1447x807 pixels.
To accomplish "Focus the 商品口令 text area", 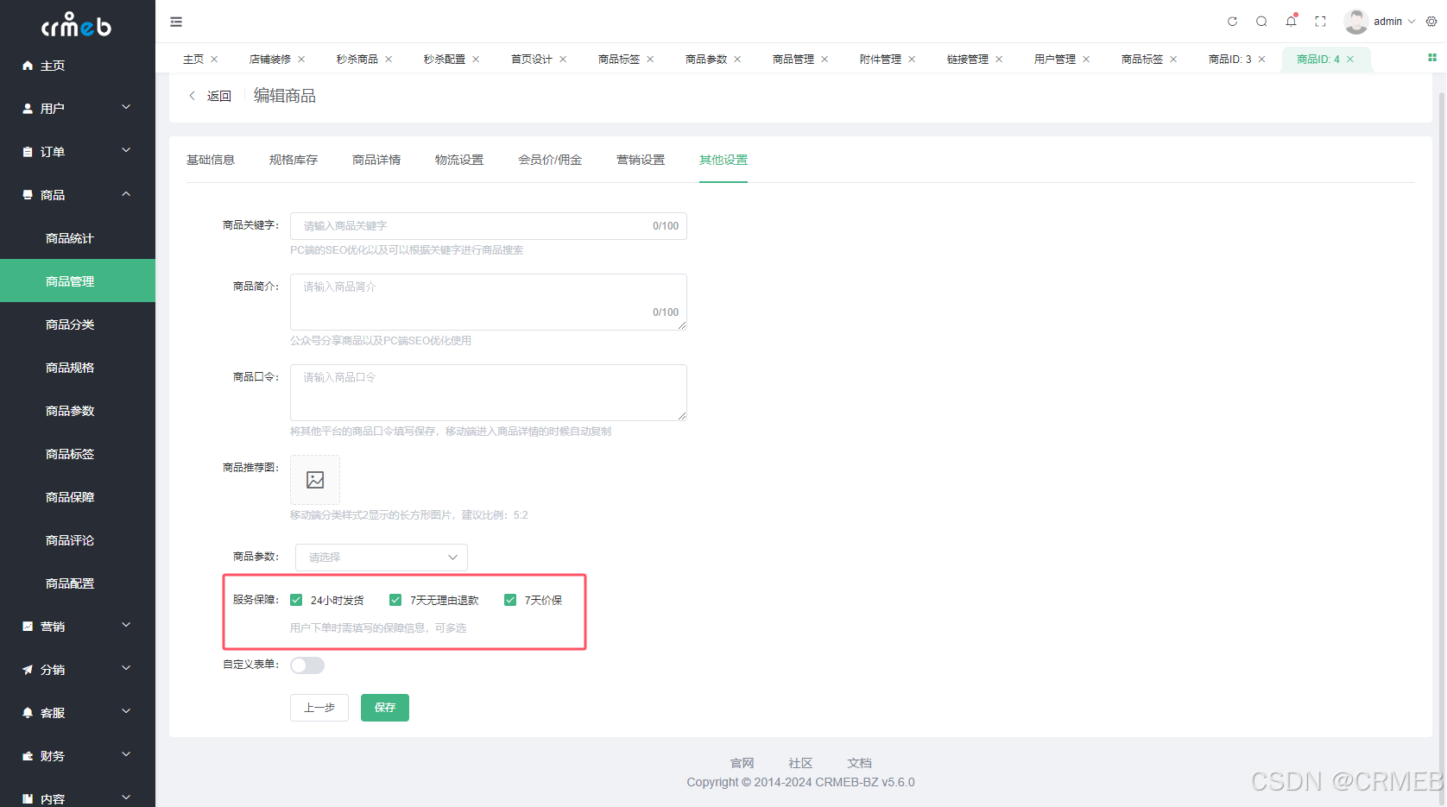I will [x=489, y=393].
